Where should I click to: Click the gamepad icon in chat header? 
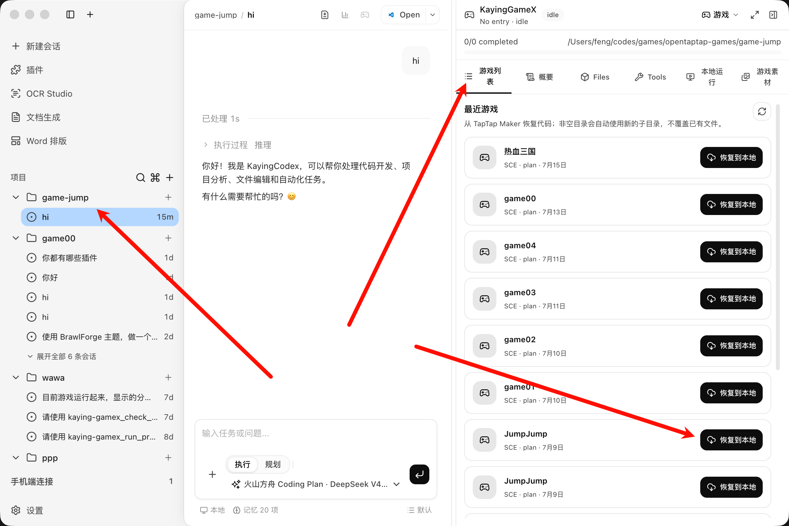[x=365, y=15]
